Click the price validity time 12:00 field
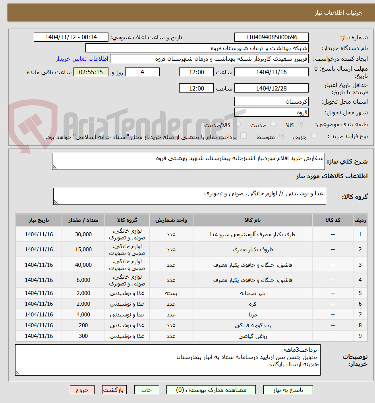The width and height of the screenshot is (375, 403). (196, 89)
